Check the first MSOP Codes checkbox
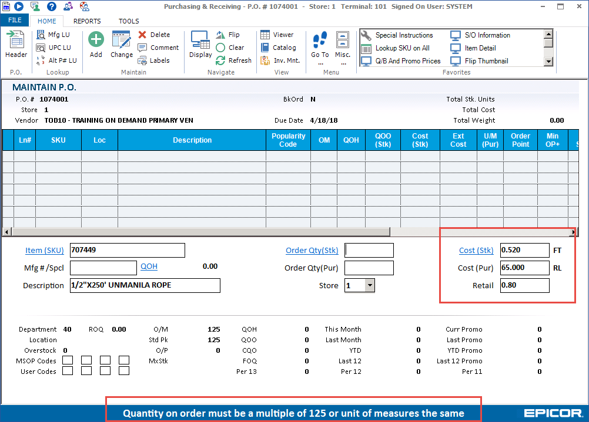589x422 pixels. pyautogui.click(x=68, y=360)
